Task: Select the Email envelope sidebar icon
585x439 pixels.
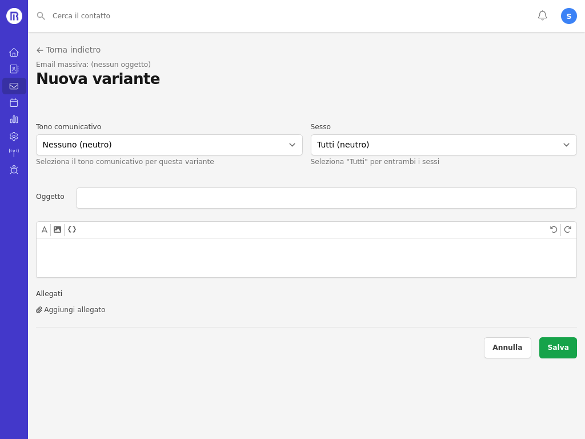Action: [x=14, y=86]
